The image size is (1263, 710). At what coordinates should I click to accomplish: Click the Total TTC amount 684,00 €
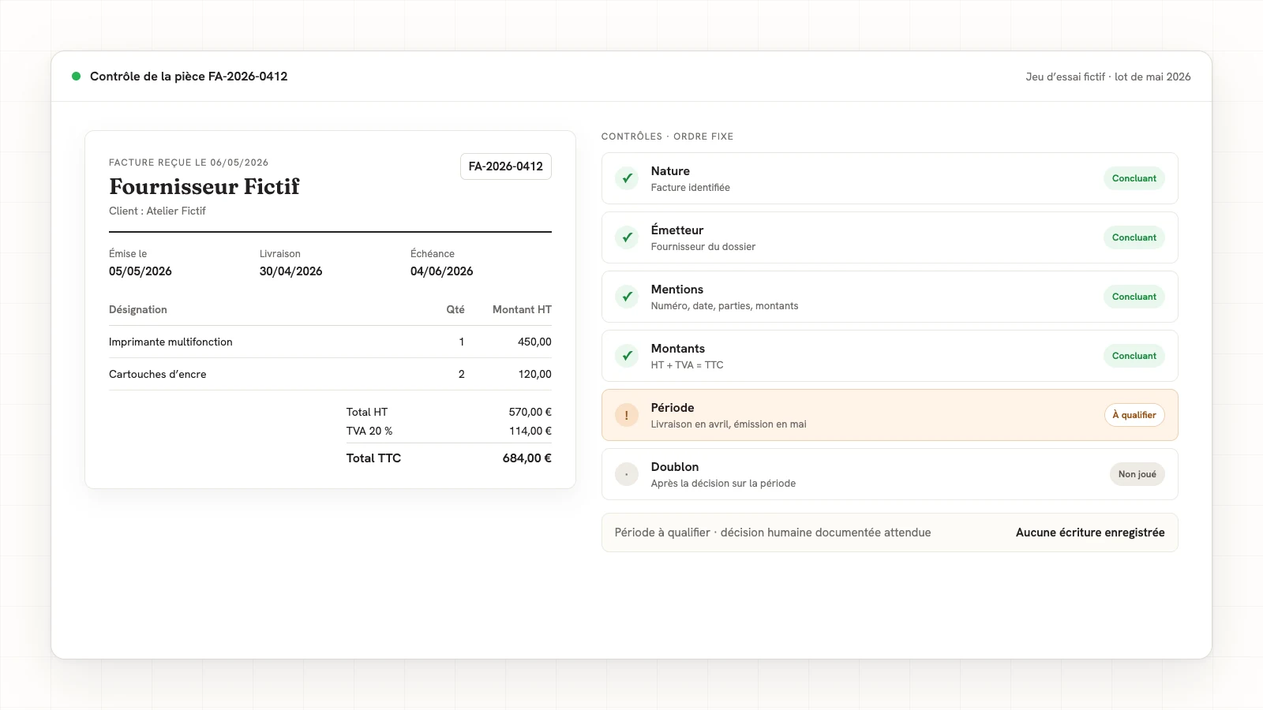[x=527, y=458]
